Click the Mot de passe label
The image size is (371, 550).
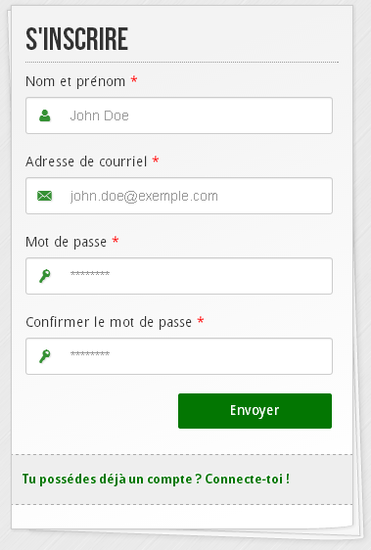pyautogui.click(x=66, y=242)
